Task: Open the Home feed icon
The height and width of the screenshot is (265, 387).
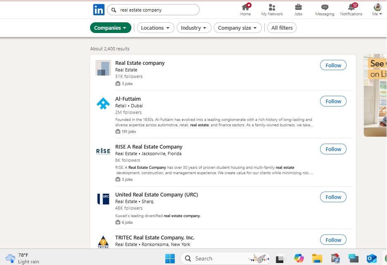Action: pyautogui.click(x=245, y=7)
